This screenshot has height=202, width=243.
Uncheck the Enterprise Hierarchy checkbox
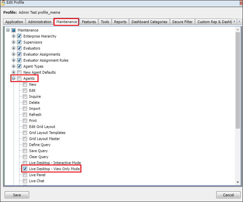click(x=19, y=36)
